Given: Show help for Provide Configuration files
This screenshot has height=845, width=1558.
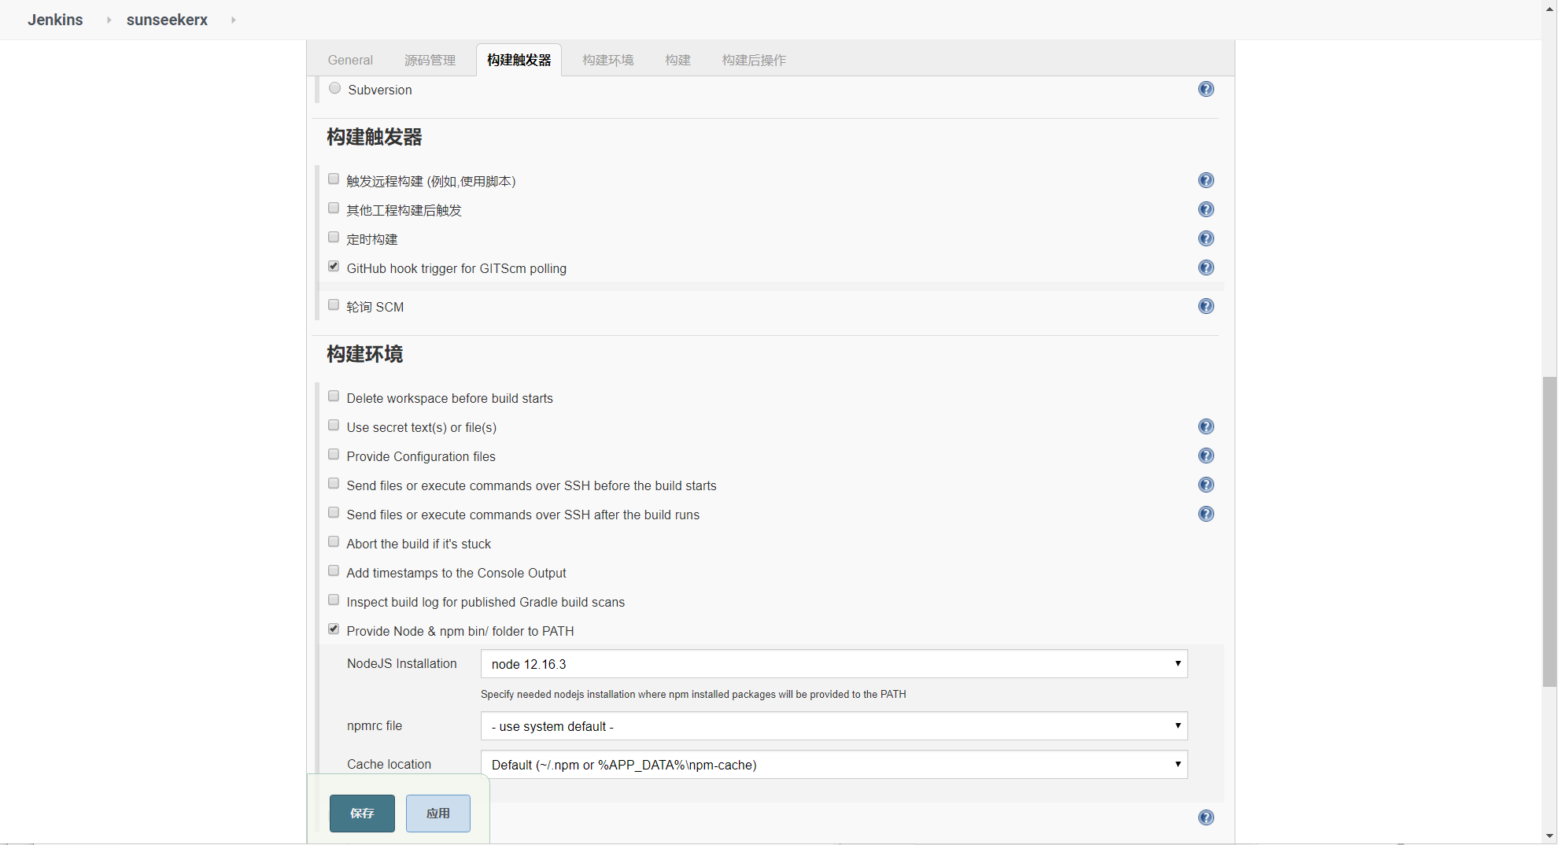Looking at the screenshot, I should (1205, 456).
